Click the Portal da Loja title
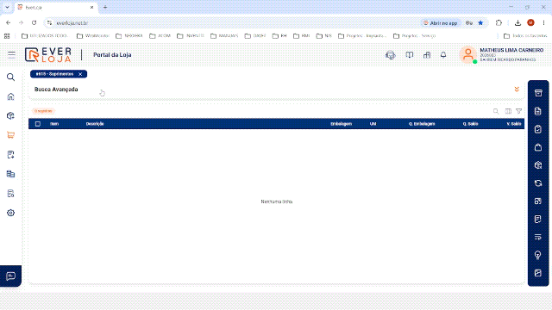552x310 pixels. (x=112, y=55)
